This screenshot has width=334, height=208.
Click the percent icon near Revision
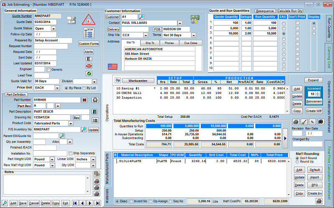click(311, 122)
